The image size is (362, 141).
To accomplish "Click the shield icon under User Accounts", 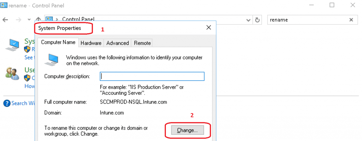I will (x=27, y=78).
